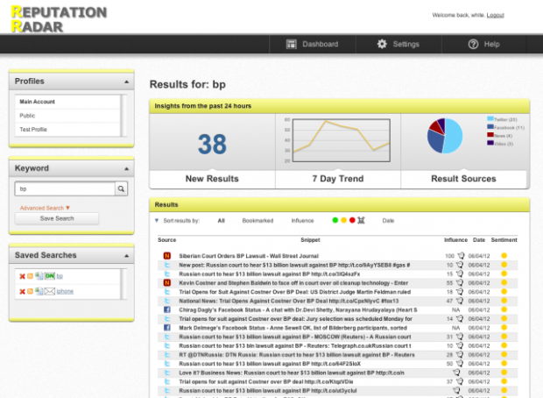Click the Sentiment column header
This screenshot has height=398, width=543.
(x=504, y=240)
